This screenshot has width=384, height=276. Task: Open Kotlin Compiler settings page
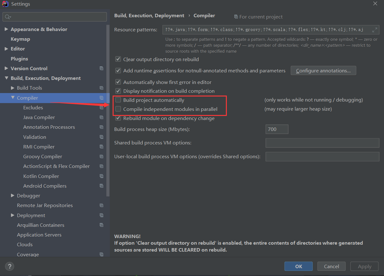[41, 176]
